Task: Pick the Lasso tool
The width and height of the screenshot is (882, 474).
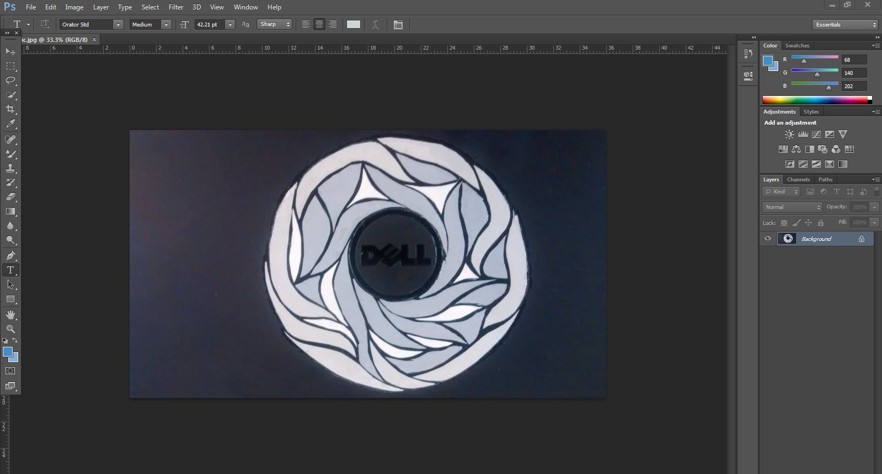Action: point(10,80)
